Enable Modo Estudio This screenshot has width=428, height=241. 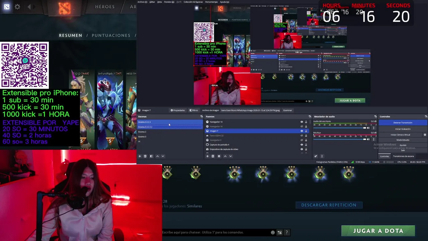click(403, 140)
